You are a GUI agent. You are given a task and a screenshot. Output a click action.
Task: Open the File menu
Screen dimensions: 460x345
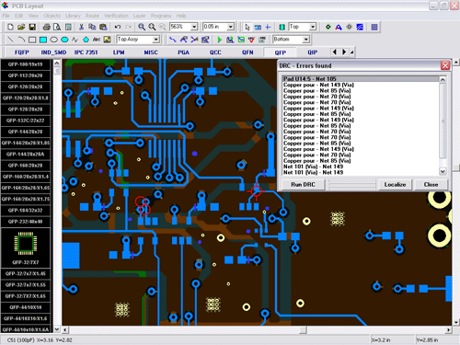point(6,16)
